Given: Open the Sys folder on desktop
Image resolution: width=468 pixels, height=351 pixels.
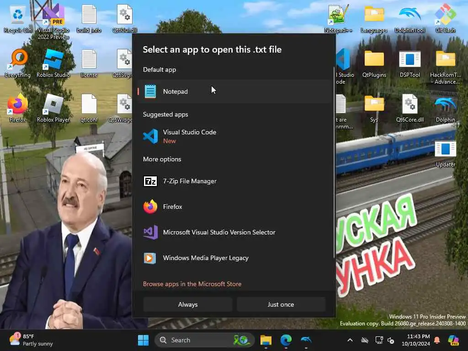Looking at the screenshot, I should (x=374, y=108).
